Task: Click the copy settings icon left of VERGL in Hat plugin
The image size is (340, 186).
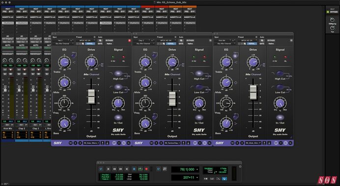Action: point(83,44)
